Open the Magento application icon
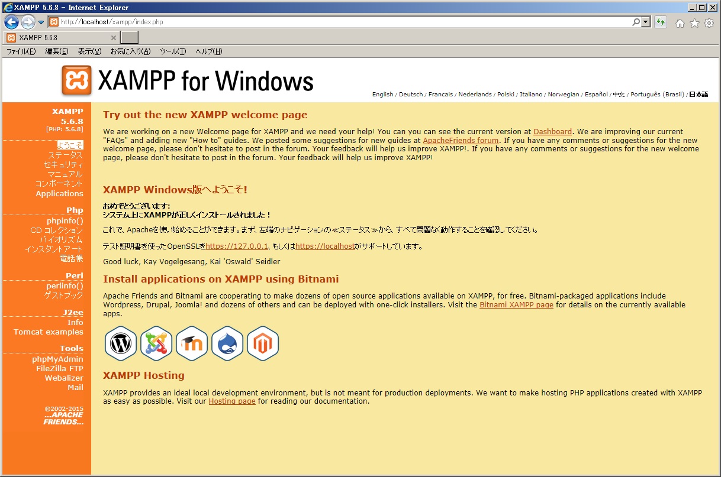Image resolution: width=721 pixels, height=477 pixels. tap(263, 343)
